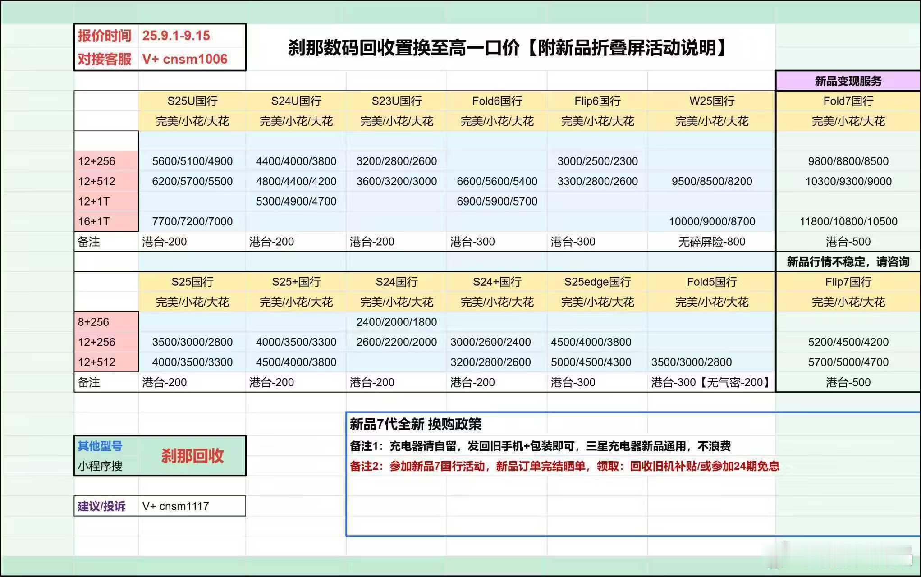Select price cell 4800/4400/4200
Viewport: 921px width, 577px height.
tap(296, 181)
